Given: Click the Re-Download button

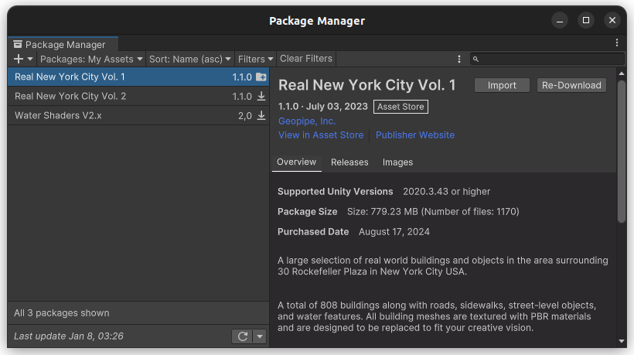Looking at the screenshot, I should tap(571, 85).
